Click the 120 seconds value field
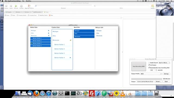Viewport: 174px width, 98px height. click(x=153, y=70)
